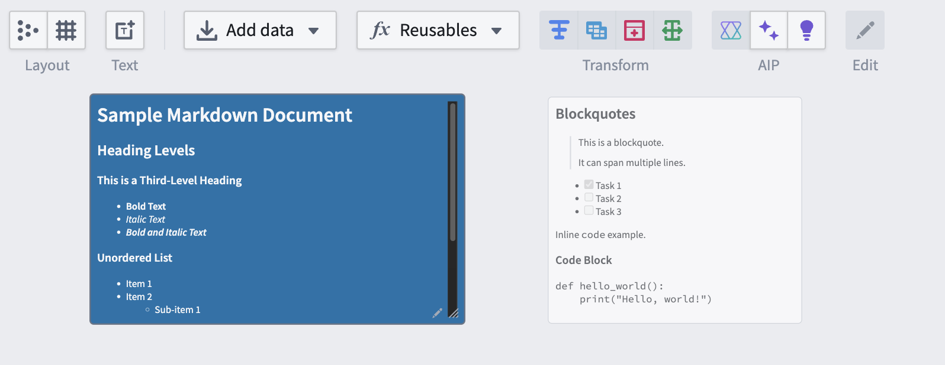The height and width of the screenshot is (365, 945).
Task: Click the Sample Markdown Document title
Action: [224, 115]
